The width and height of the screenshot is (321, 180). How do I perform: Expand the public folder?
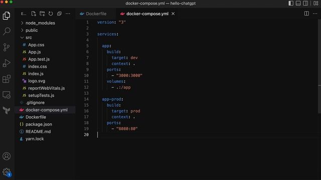[x=32, y=30]
